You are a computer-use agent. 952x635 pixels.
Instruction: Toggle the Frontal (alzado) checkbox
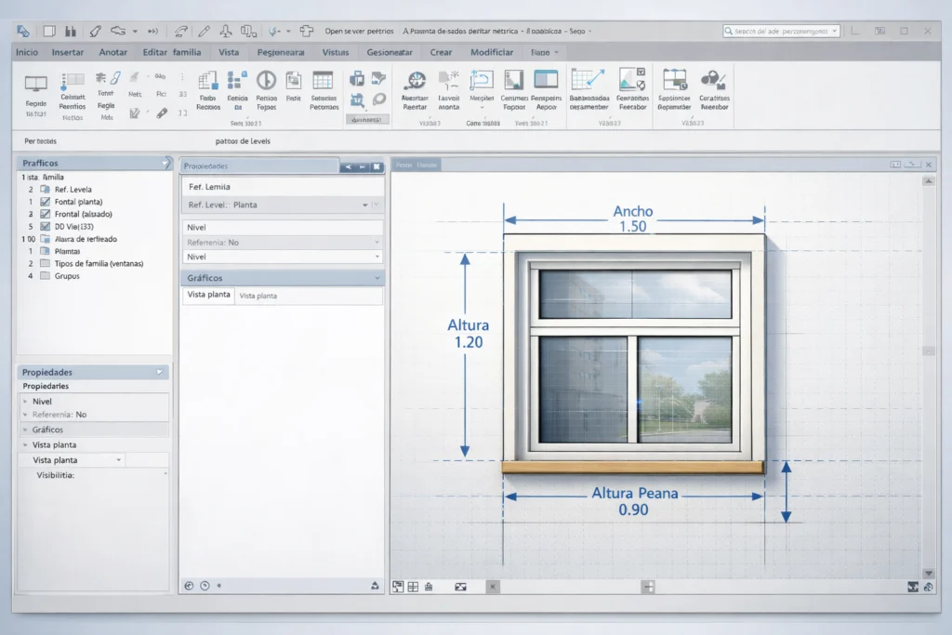(45, 214)
